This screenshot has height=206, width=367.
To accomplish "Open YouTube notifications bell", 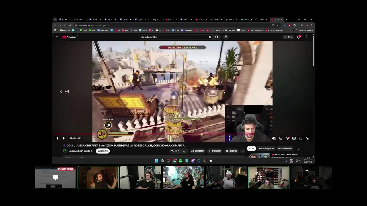I will click(x=299, y=37).
